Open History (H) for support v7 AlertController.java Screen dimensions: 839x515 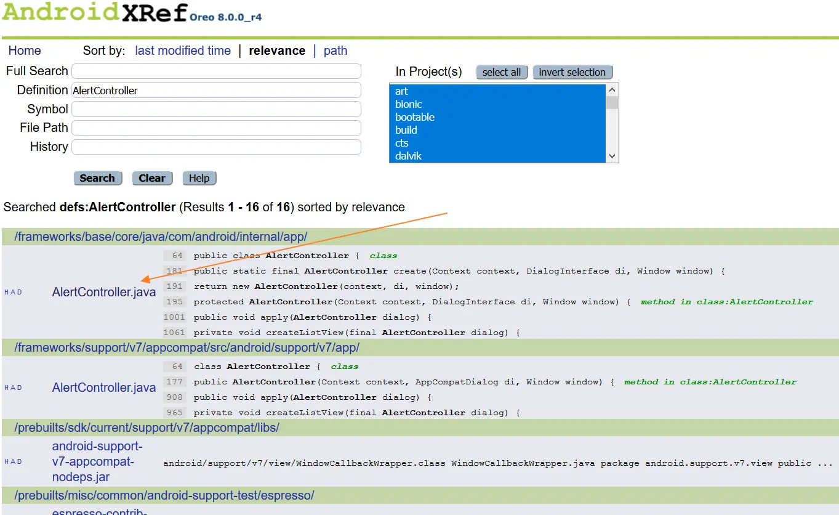6,387
